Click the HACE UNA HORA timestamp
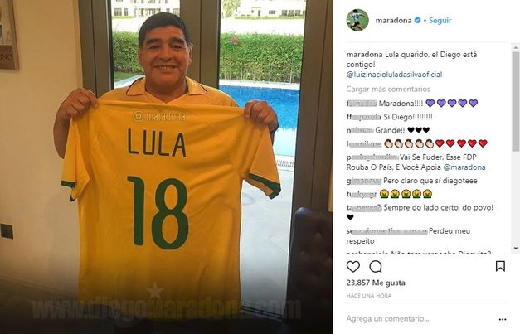Screen dimensions: 520x334 pyautogui.click(x=369, y=295)
